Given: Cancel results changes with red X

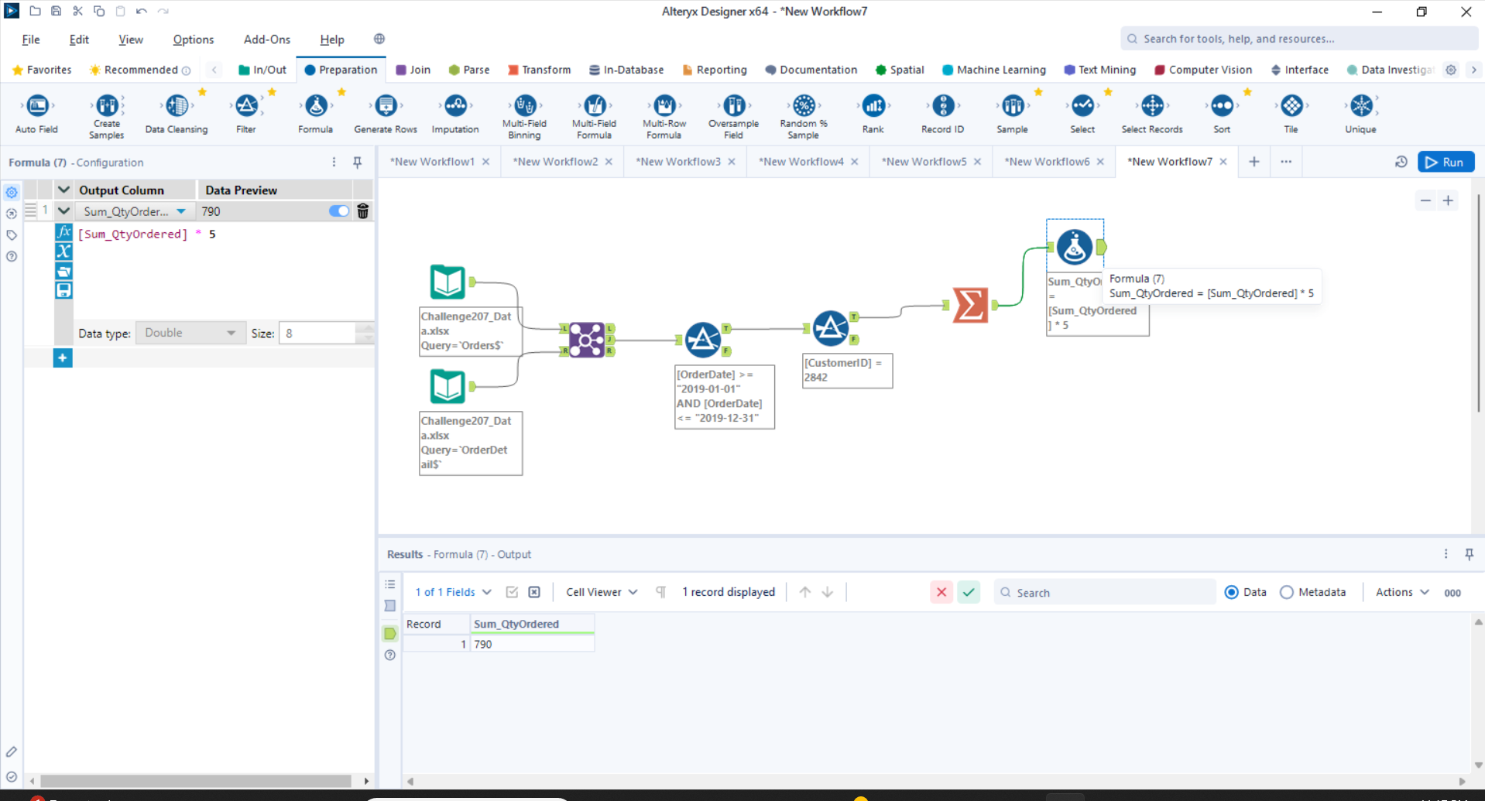Looking at the screenshot, I should point(941,592).
